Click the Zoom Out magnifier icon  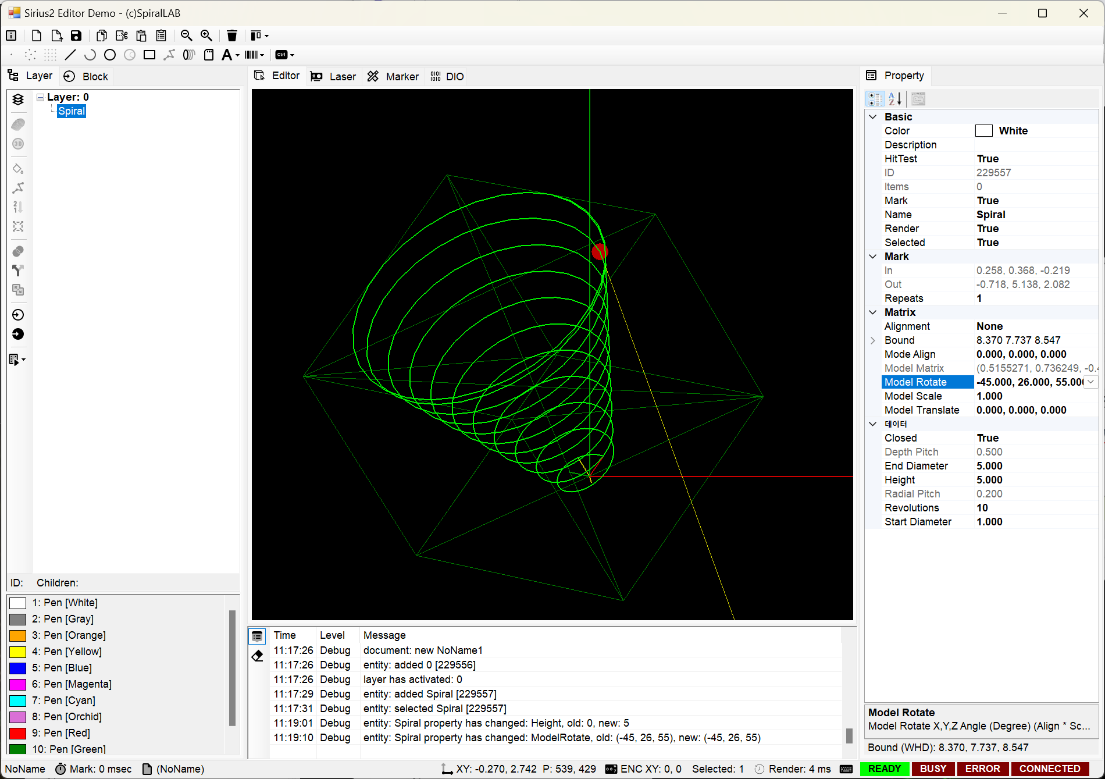(186, 35)
